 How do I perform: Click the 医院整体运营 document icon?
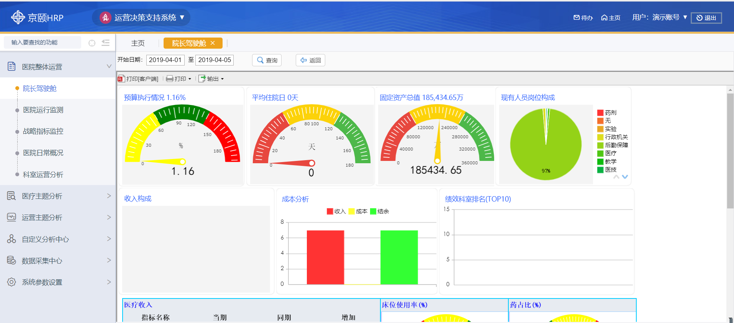pos(12,67)
